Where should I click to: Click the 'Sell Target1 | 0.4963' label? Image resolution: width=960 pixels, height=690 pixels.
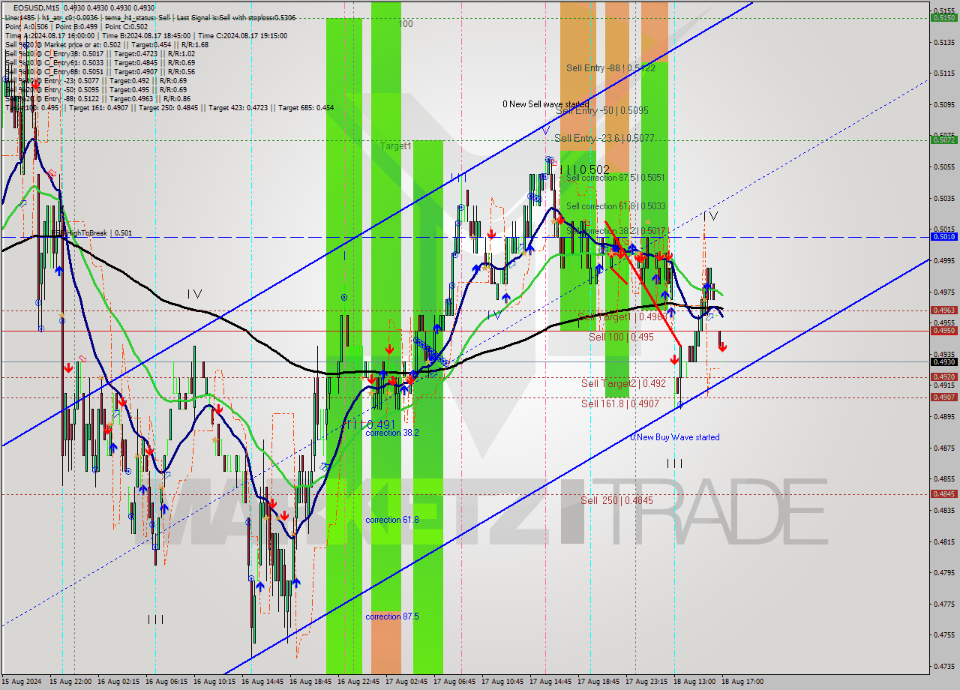pyautogui.click(x=622, y=317)
